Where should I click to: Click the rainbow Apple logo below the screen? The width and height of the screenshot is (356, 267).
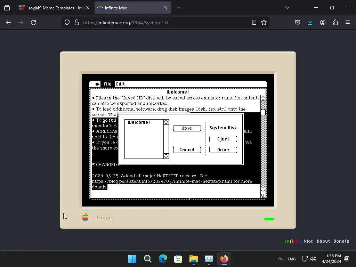[85, 217]
